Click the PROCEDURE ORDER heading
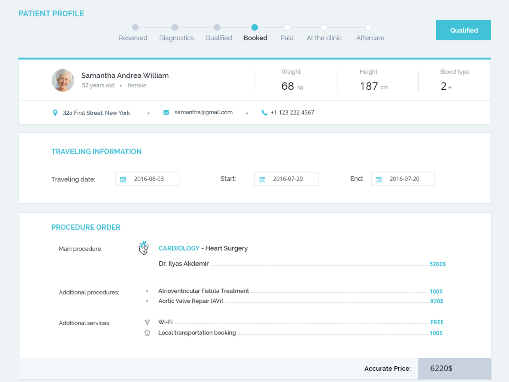Screen dimensions: 509x382 (x=86, y=227)
